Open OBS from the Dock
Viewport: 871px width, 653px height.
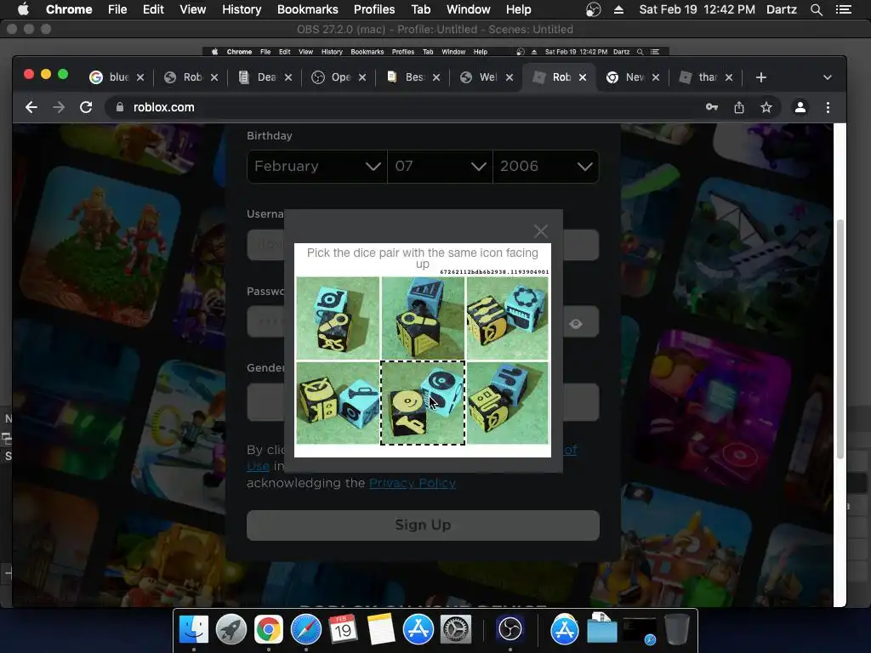coord(510,630)
